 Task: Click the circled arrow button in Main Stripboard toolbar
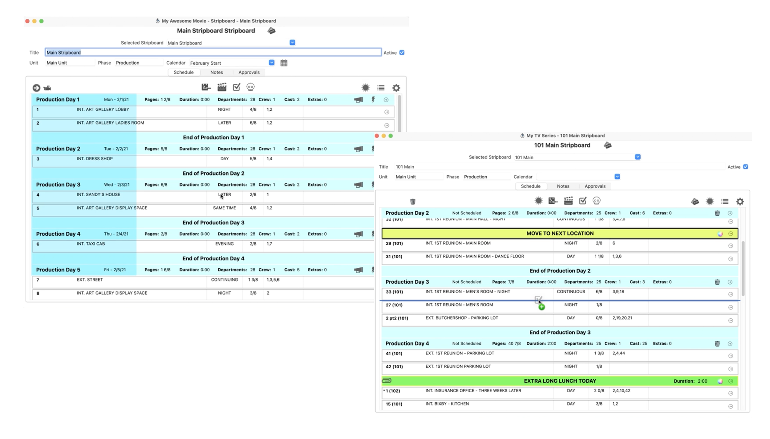36,88
